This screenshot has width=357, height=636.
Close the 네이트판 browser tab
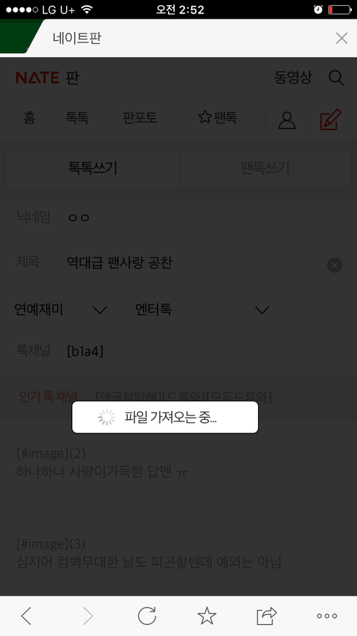click(x=341, y=38)
